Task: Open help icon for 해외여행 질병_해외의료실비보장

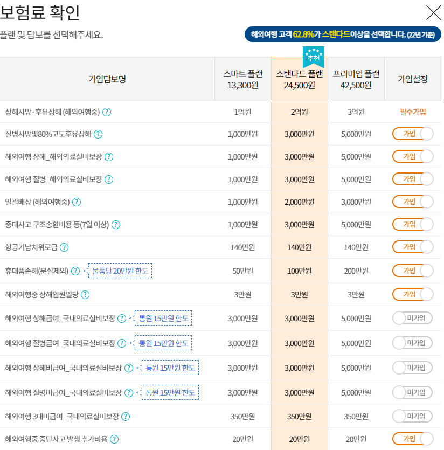Action: click(x=109, y=179)
